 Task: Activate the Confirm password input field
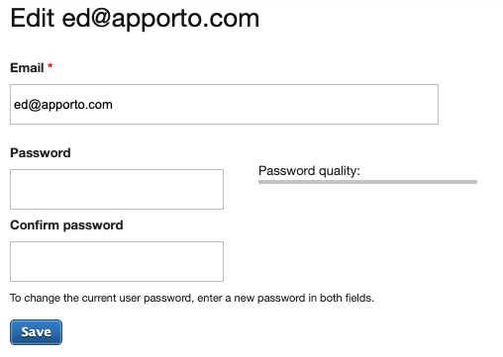click(x=117, y=261)
